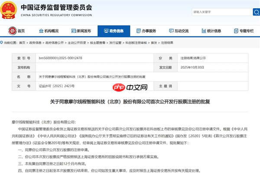Click the location pin icon in breadcrumb
This screenshot has height=175, width=260.
pyautogui.click(x=2, y=42)
